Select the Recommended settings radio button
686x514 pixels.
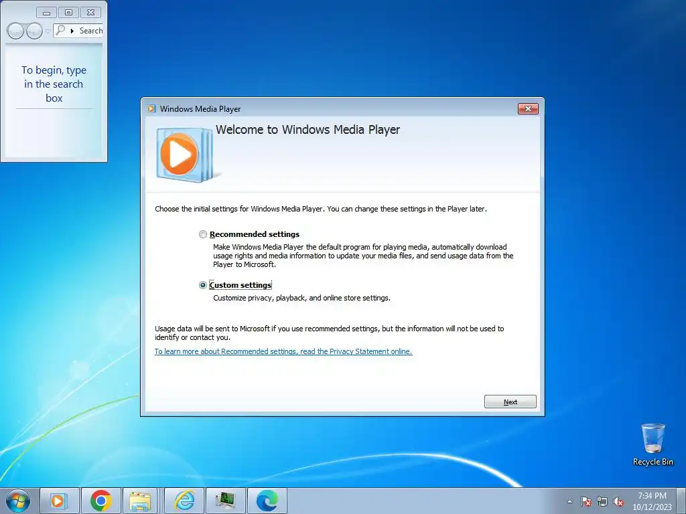pos(202,234)
